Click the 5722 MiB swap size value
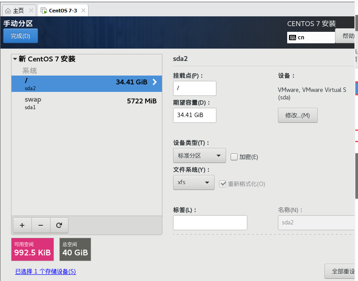Image resolution: width=358 pixels, height=281 pixels. 142,101
